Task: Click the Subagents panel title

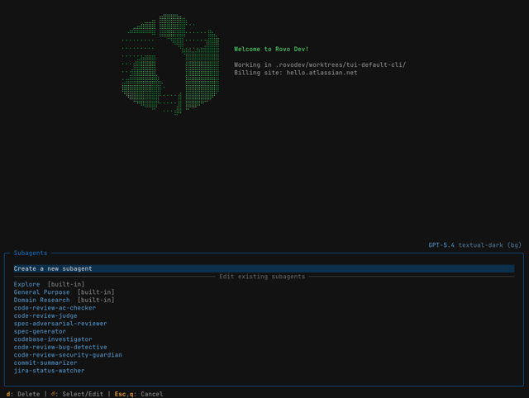Action: pos(31,253)
